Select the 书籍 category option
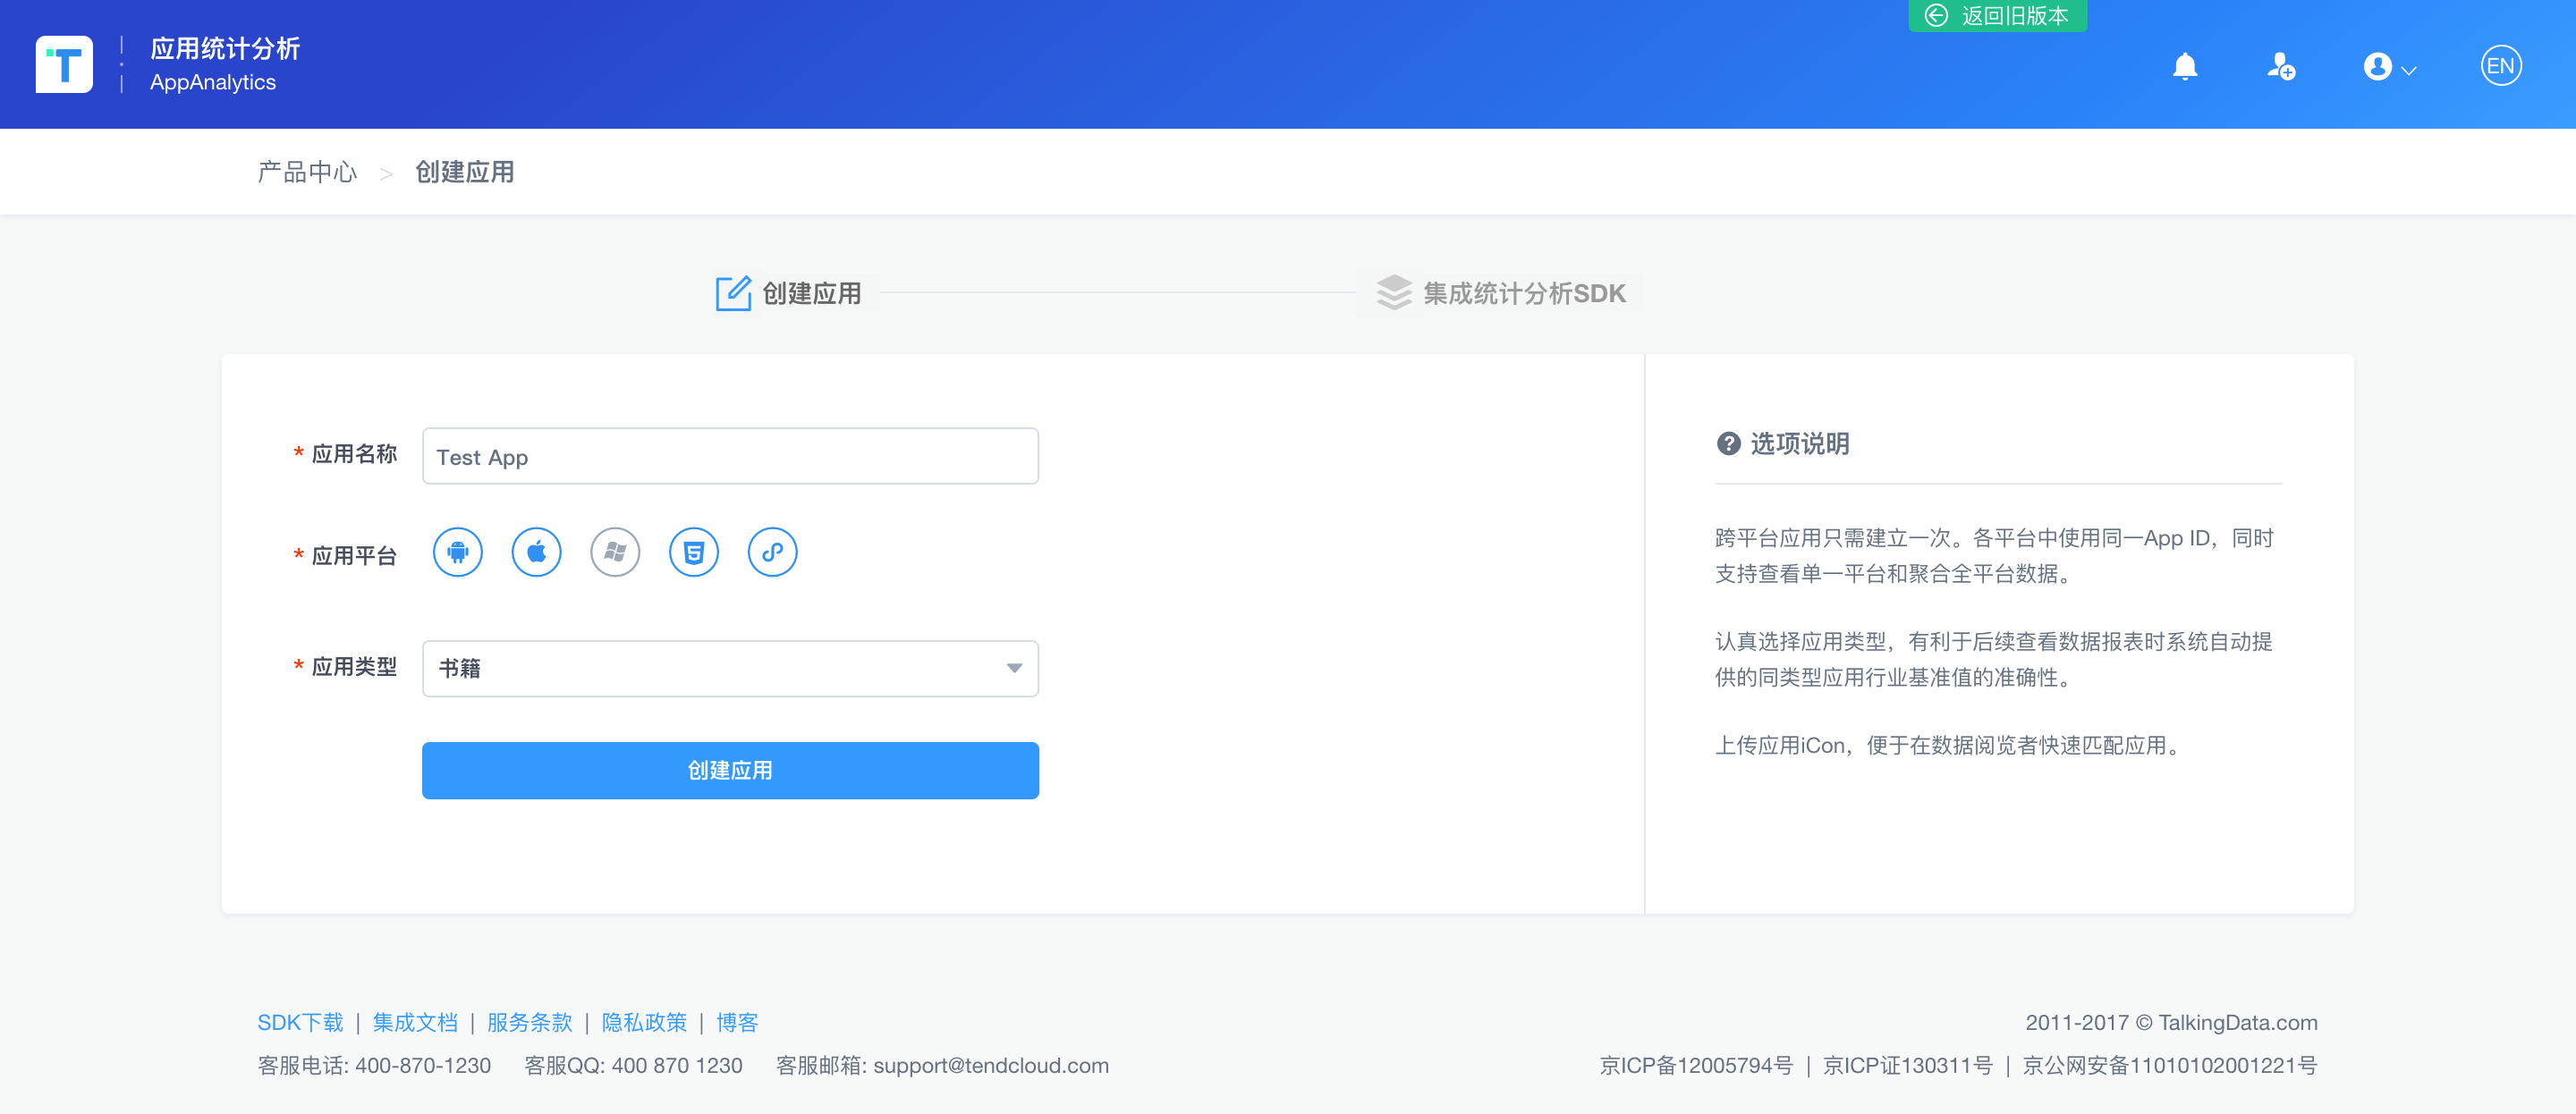 731,667
